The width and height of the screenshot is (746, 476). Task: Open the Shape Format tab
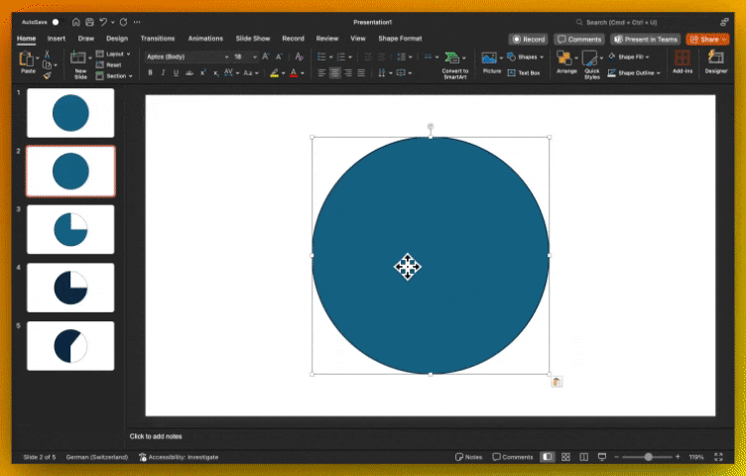(400, 39)
